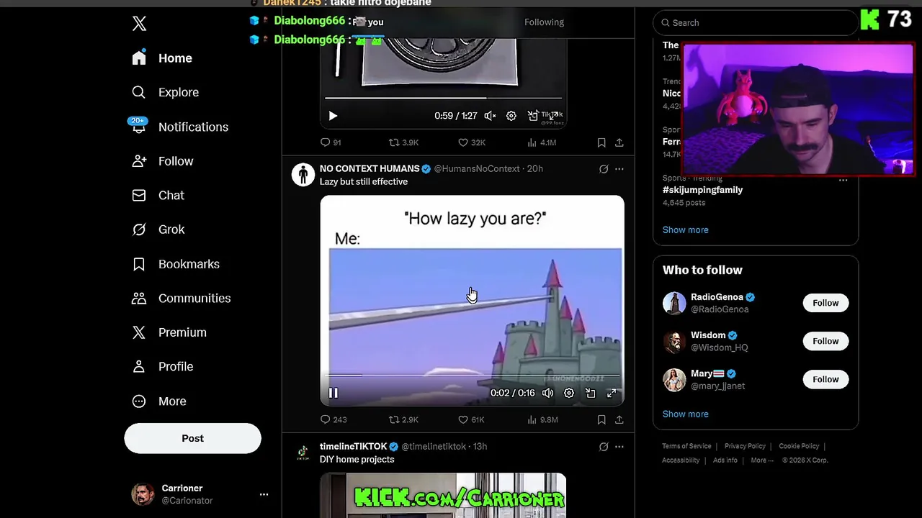Click the Post button
The image size is (922, 518).
tap(192, 438)
